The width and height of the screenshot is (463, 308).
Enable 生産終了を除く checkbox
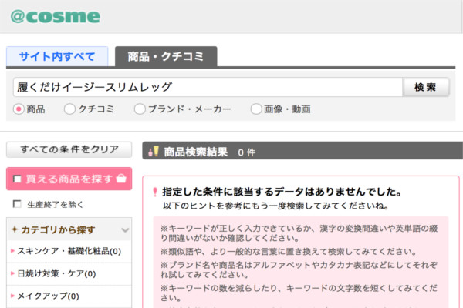[17, 204]
